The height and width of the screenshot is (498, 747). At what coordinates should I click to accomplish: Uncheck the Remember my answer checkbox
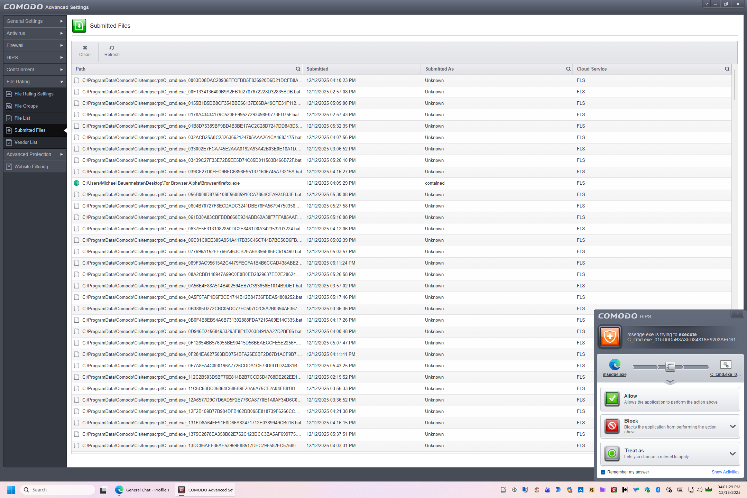click(x=603, y=472)
